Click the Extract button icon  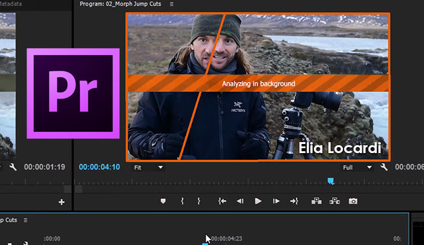[x=334, y=201]
